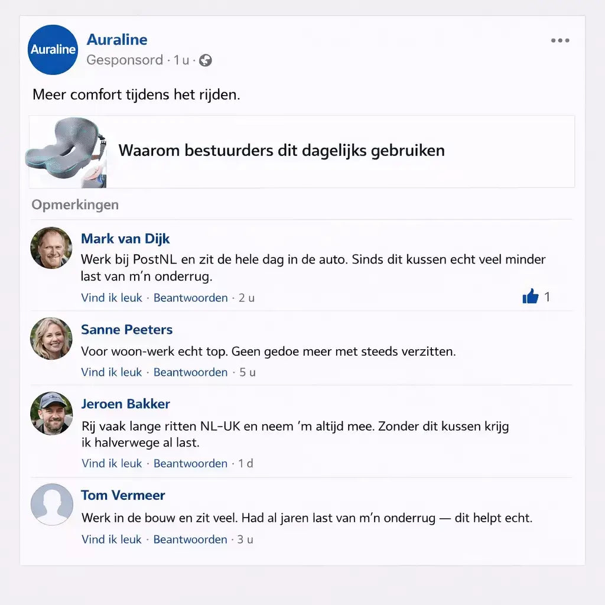This screenshot has width=605, height=605.
Task: Click the globe public visibility icon
Action: [205, 61]
